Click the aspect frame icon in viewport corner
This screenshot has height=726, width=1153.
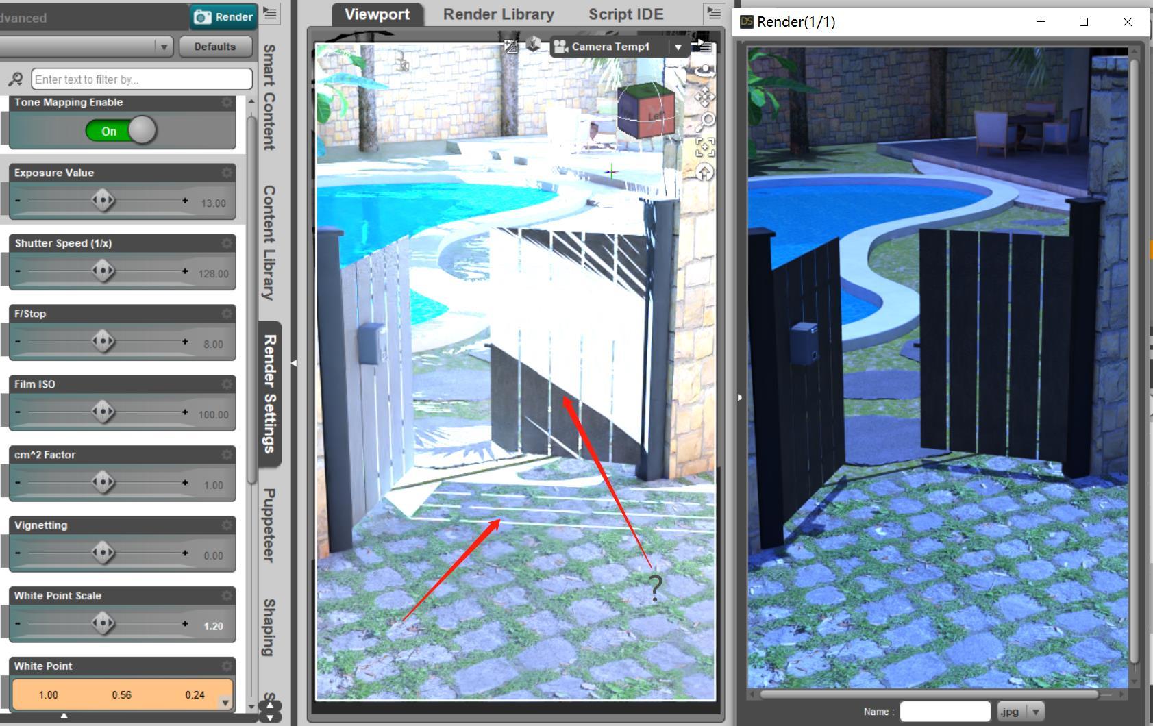click(x=510, y=46)
